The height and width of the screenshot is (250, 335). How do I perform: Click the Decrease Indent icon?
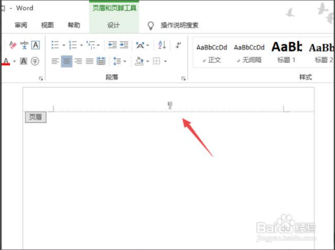pos(113,45)
